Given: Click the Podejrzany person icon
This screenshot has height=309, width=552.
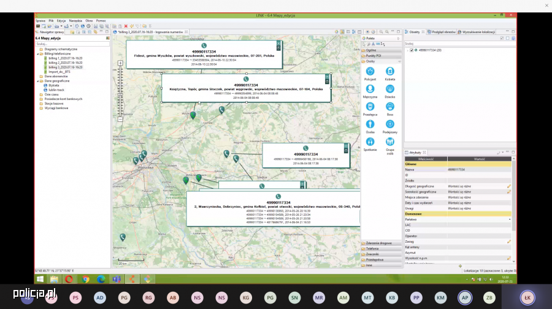Looking at the screenshot, I should click(x=389, y=124).
